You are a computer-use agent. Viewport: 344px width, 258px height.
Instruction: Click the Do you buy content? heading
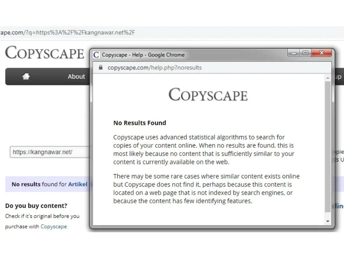coord(36,206)
